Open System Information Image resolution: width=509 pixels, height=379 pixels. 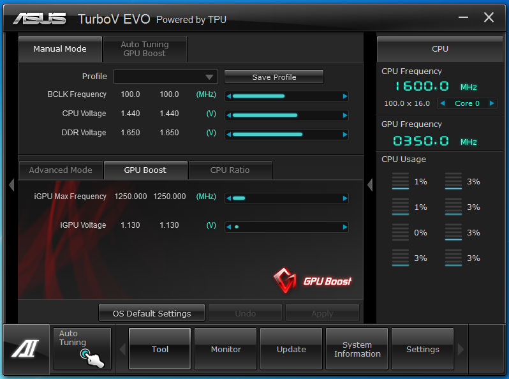pyautogui.click(x=357, y=349)
